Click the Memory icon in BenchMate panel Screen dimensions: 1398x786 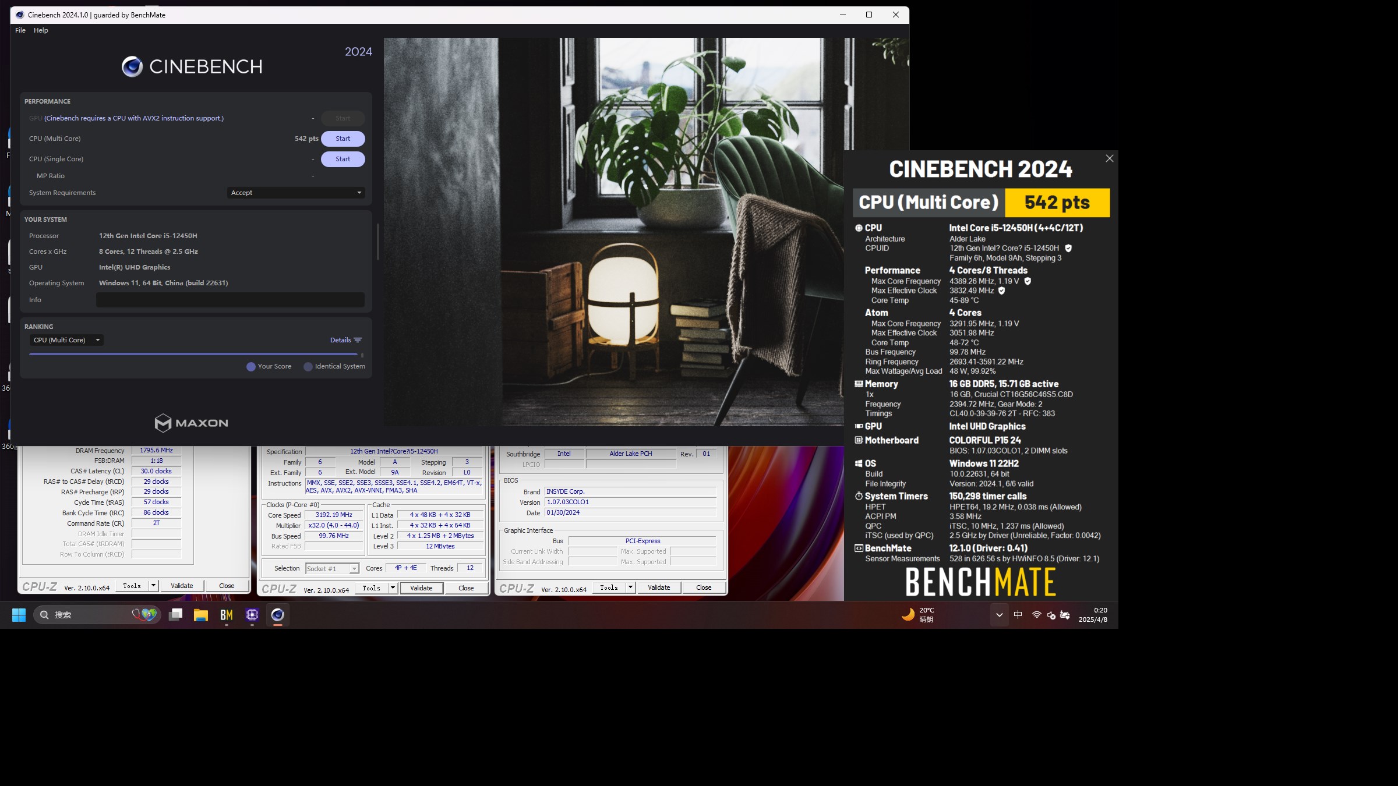tap(859, 384)
